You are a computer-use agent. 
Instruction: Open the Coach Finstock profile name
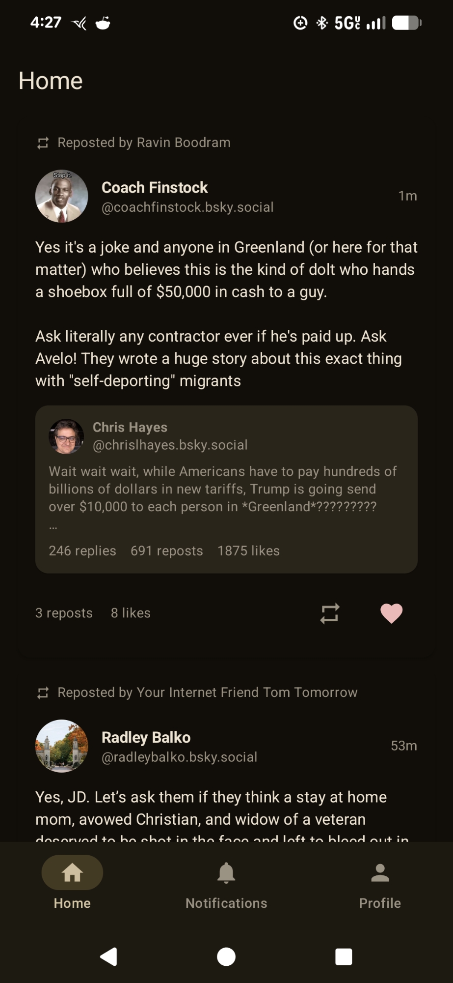(155, 187)
